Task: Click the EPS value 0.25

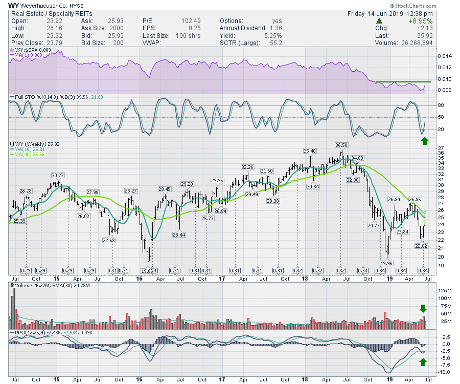Action: pos(195,28)
